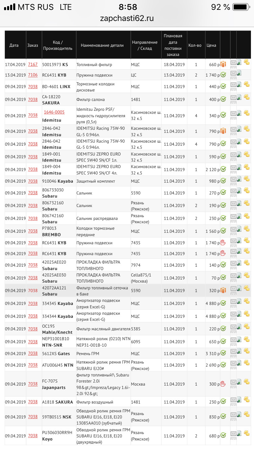The height and width of the screenshot is (452, 254).
Task: Open document export icon for 806733030 Subaru
Action: click(239, 190)
